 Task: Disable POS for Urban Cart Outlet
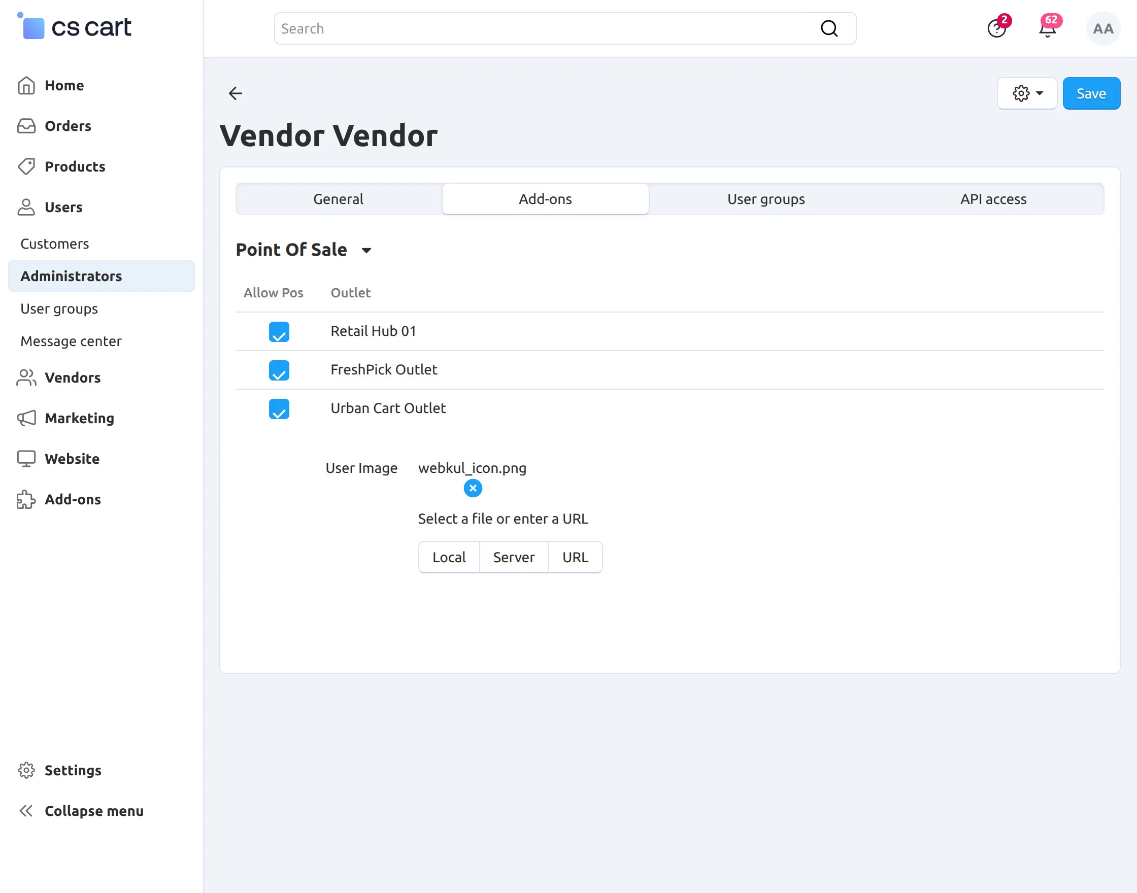[279, 409]
